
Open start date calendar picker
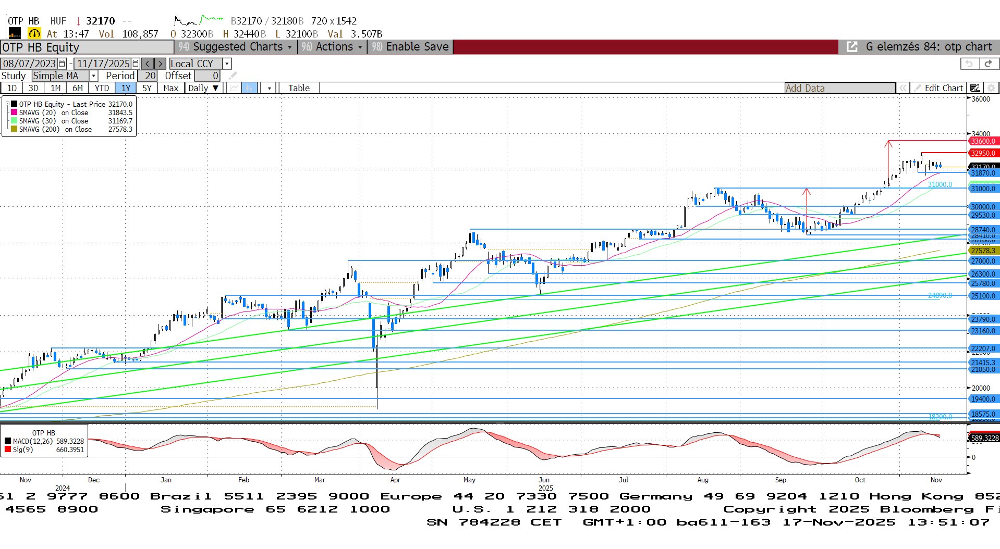pos(62,64)
